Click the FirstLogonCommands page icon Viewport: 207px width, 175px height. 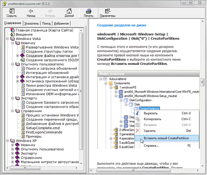tap(23, 132)
